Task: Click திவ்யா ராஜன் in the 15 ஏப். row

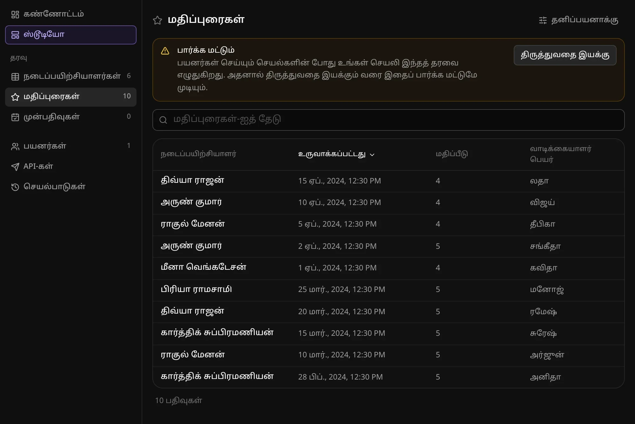Action: (x=192, y=181)
